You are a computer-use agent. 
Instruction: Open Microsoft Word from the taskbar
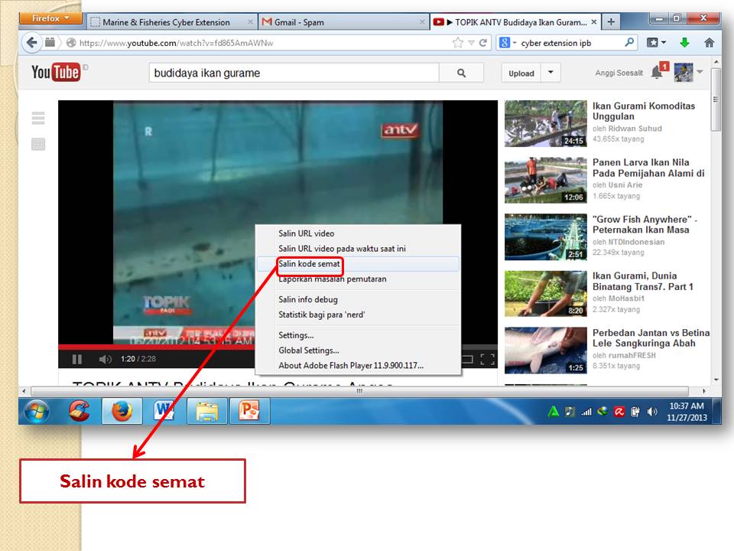pos(164,411)
